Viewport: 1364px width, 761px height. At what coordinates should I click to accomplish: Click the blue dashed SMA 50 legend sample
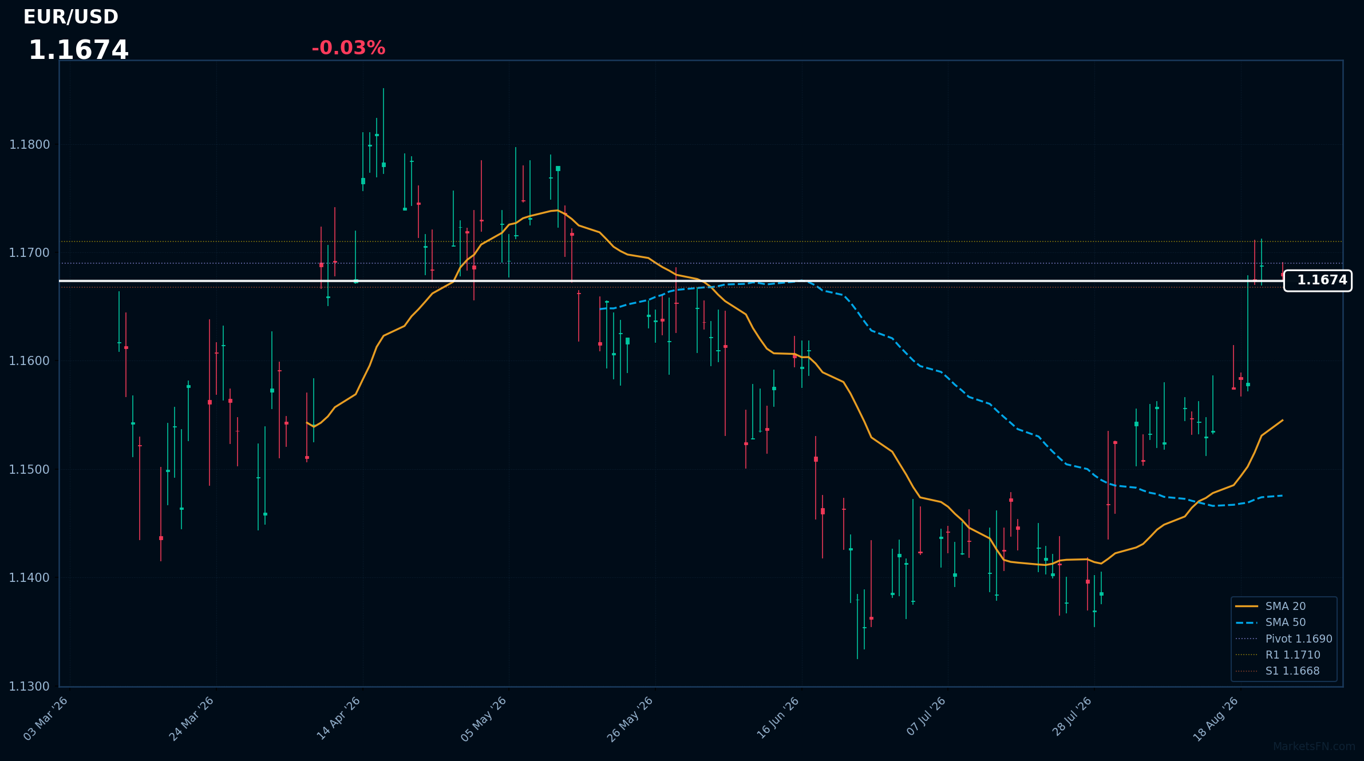point(1247,623)
